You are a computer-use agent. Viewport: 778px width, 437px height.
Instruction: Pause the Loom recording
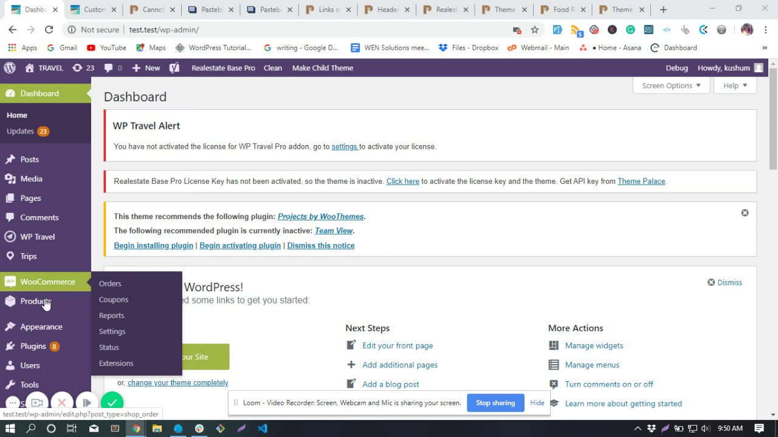point(86,402)
